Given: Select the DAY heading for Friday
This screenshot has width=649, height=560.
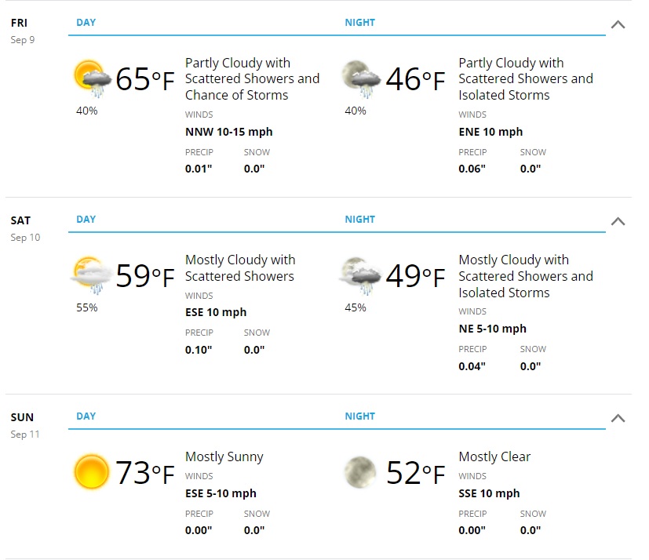Looking at the screenshot, I should point(86,22).
